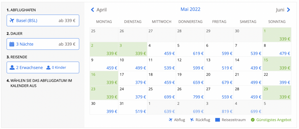Open the travelers selector showing 0 Kinder
This screenshot has width=299, height=129.
pos(43,67)
